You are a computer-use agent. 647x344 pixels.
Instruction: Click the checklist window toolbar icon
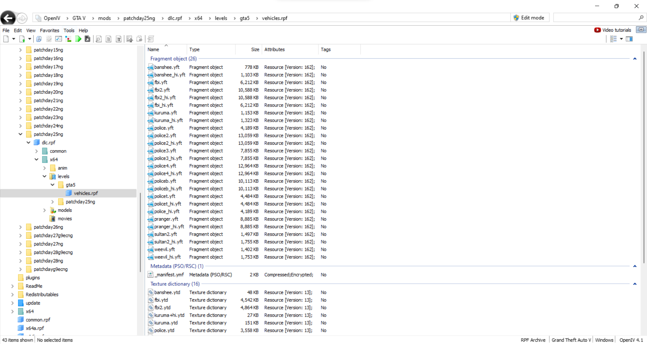click(58, 39)
